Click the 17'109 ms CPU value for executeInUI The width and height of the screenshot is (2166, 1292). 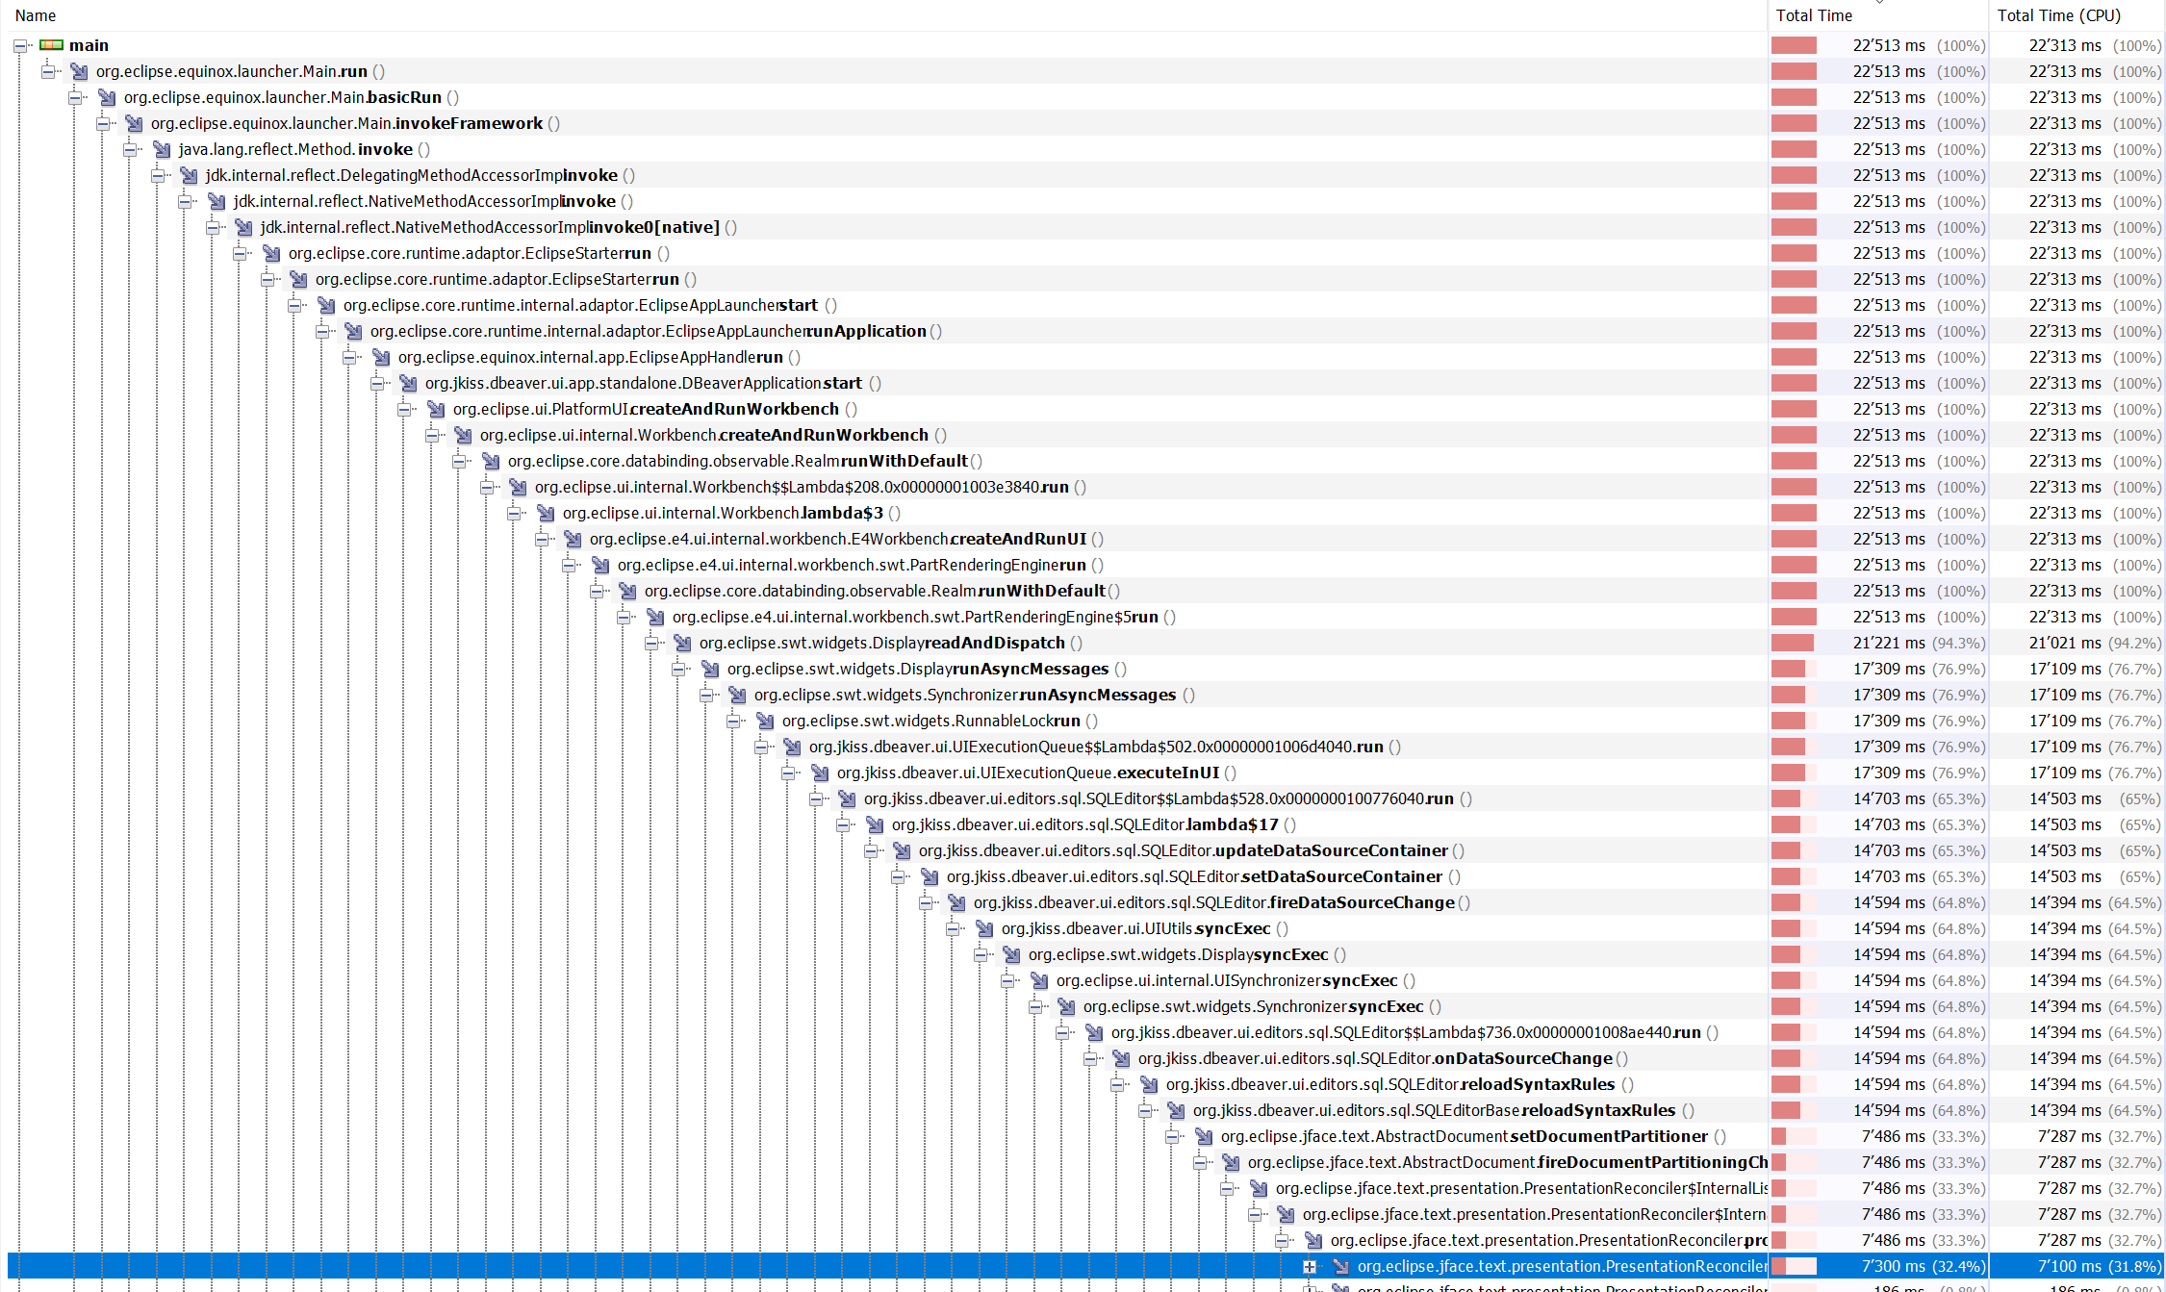(2065, 773)
